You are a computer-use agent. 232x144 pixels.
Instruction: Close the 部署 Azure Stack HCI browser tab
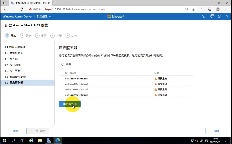tap(49, 3)
